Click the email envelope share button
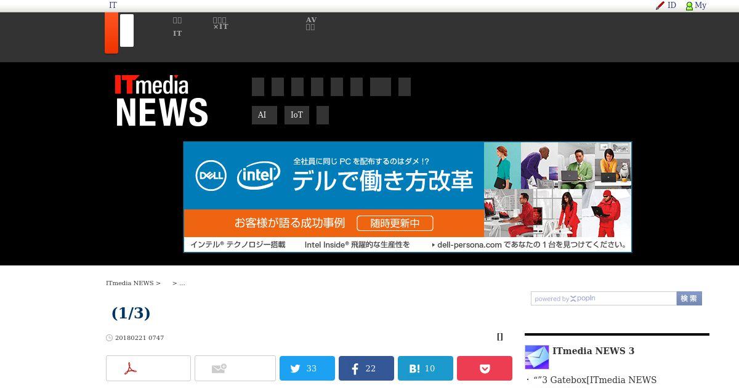This screenshot has width=739, height=388. coord(235,368)
